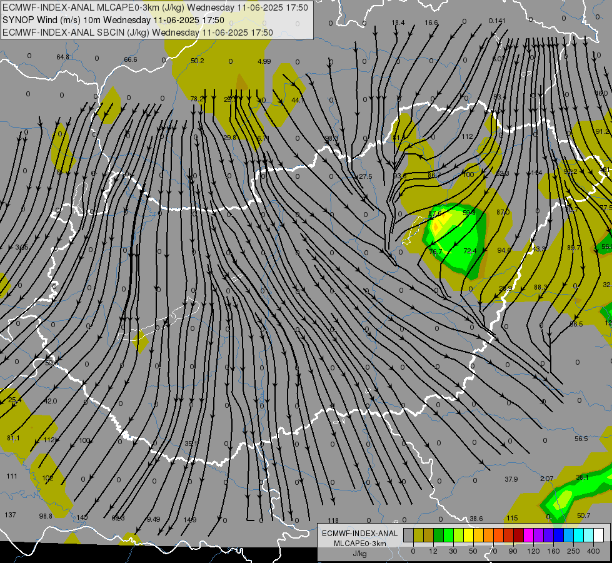The image size is (612, 563).
Task: Click the map value 18.4
Action: tap(398, 23)
